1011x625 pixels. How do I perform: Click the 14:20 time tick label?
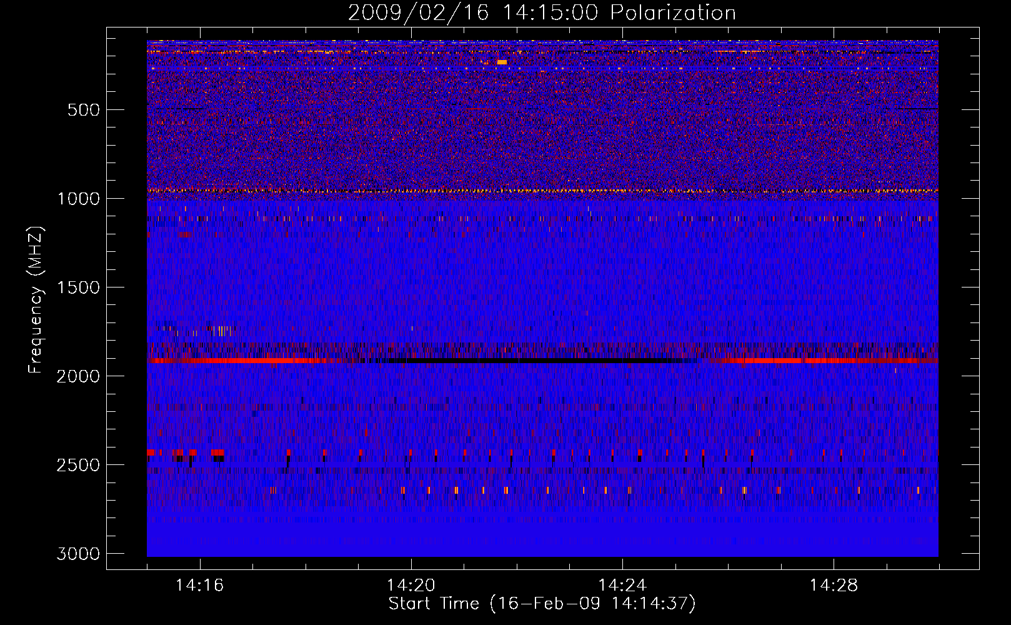411,586
